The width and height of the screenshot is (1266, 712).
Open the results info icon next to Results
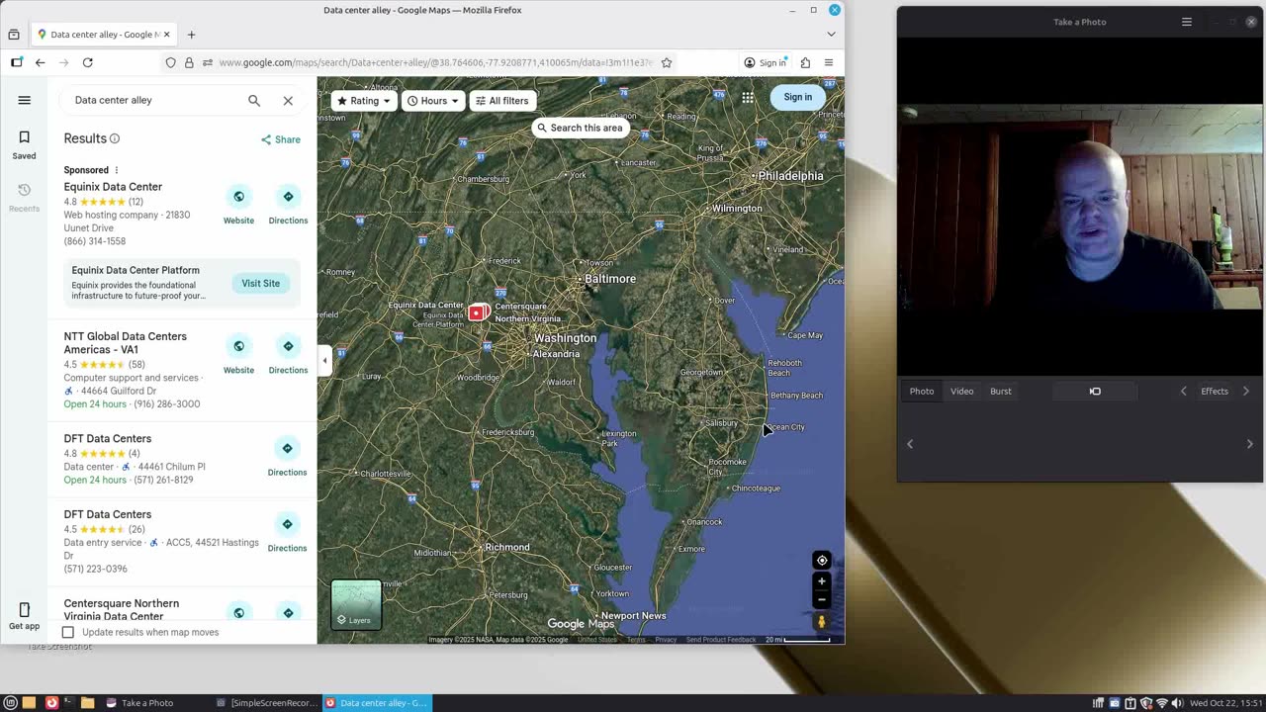click(115, 138)
